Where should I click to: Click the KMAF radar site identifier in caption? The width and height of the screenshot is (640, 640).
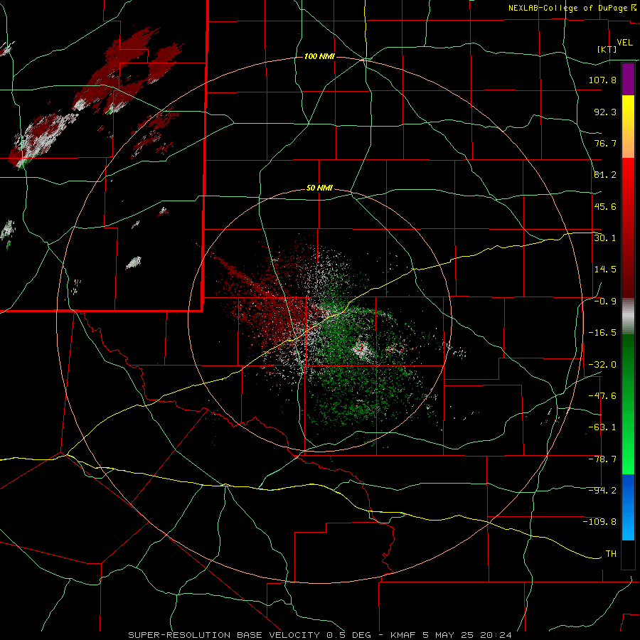coord(403,635)
